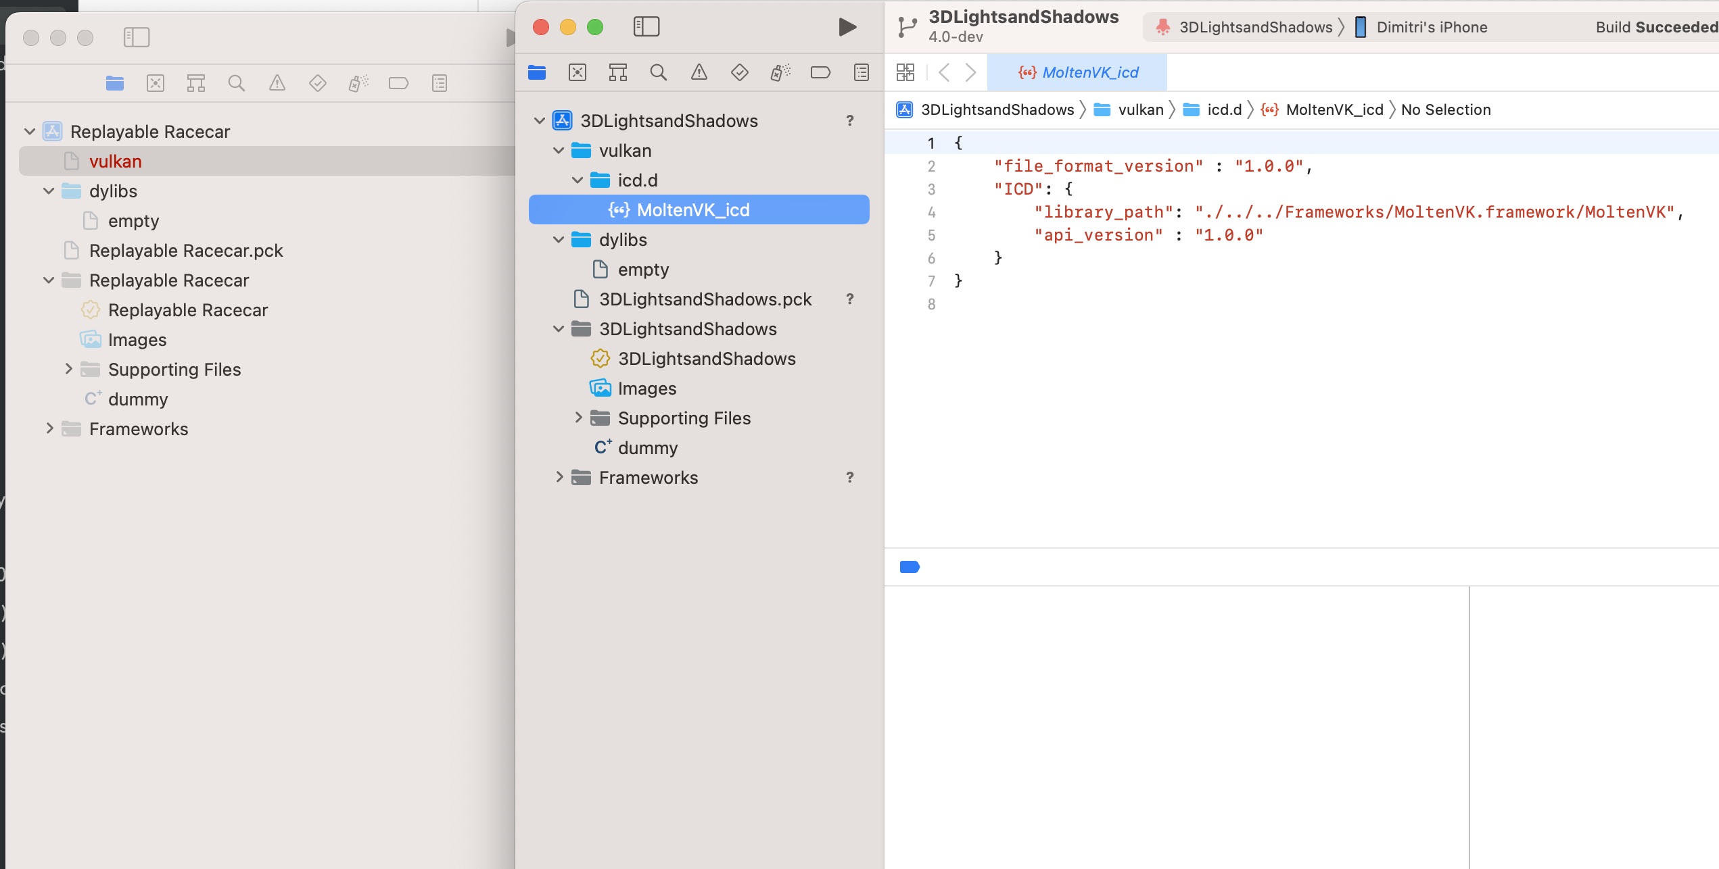Toggle the left sidebar visibility
The width and height of the screenshot is (1719, 869).
click(646, 26)
